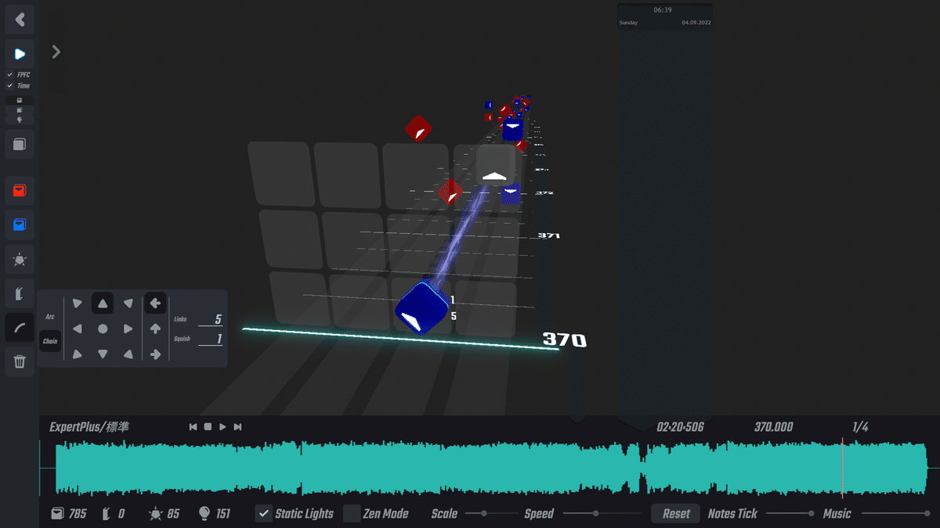Set cut direction to down arrow
Screen dimensions: 940x528
[103, 354]
